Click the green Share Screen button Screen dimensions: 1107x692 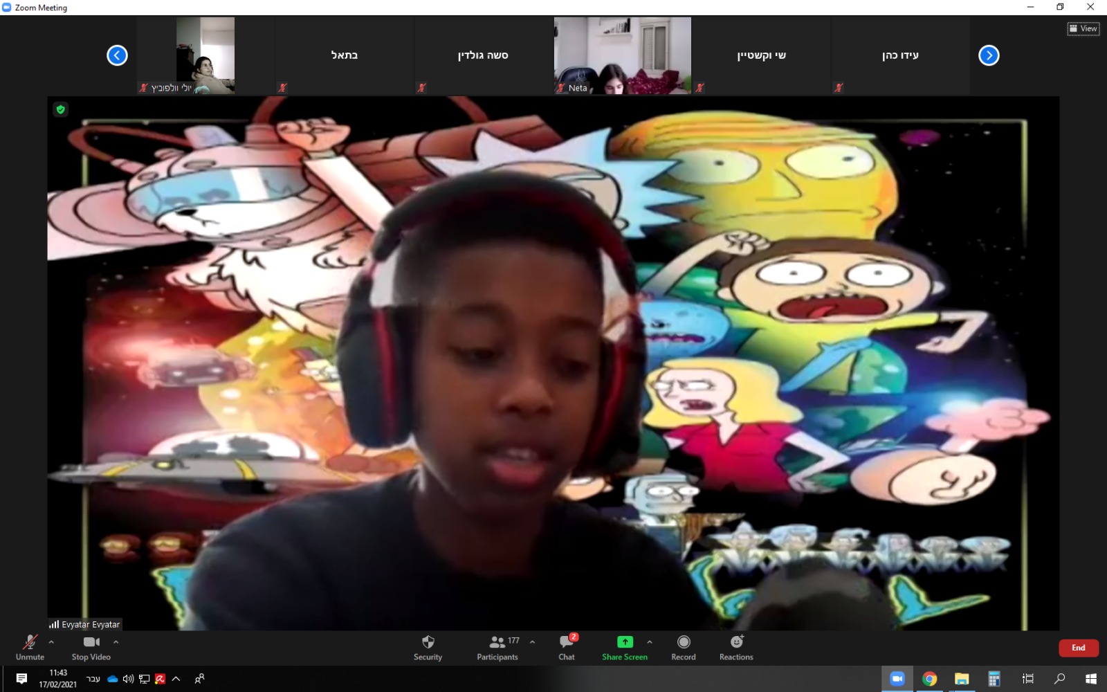625,648
